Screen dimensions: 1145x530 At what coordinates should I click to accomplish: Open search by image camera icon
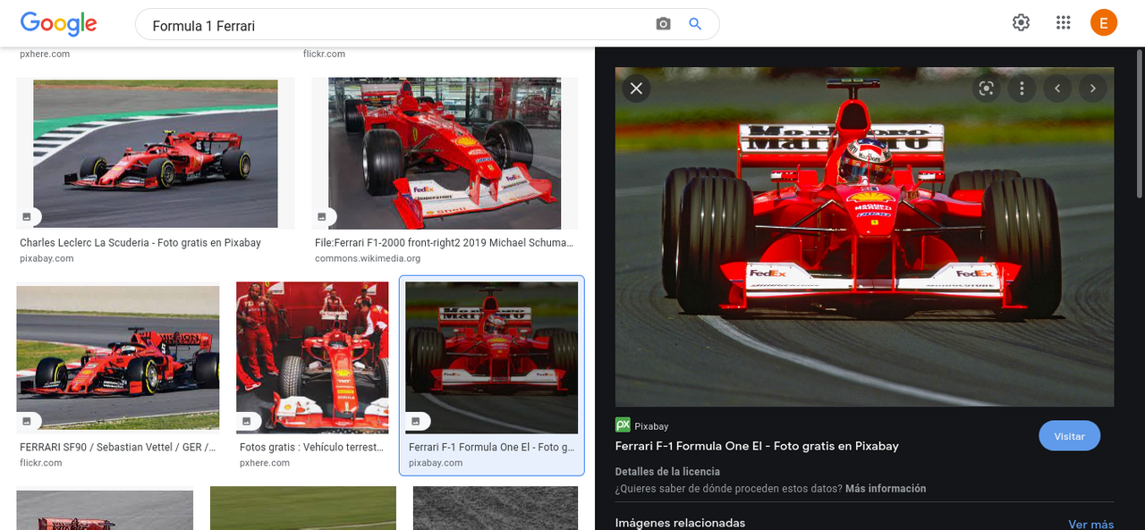[663, 24]
